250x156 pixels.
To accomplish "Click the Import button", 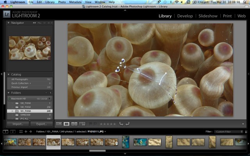I will tap(18, 124).
